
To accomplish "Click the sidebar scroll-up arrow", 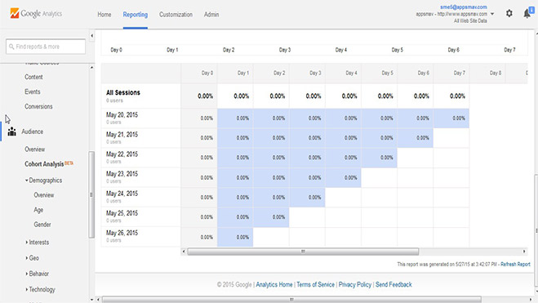I will pos(91,68).
